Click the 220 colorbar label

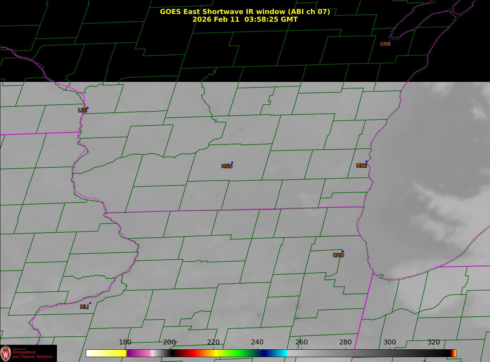213,342
